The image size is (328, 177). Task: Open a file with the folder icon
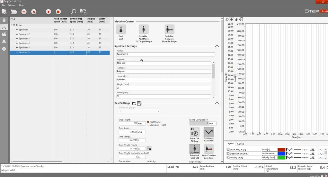(14, 12)
